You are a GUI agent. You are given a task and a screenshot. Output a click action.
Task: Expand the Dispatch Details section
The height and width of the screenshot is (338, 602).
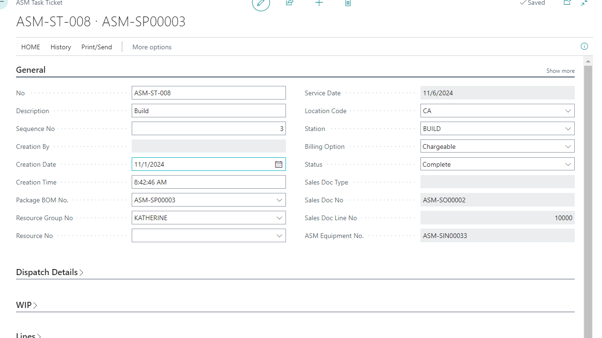pyautogui.click(x=49, y=272)
